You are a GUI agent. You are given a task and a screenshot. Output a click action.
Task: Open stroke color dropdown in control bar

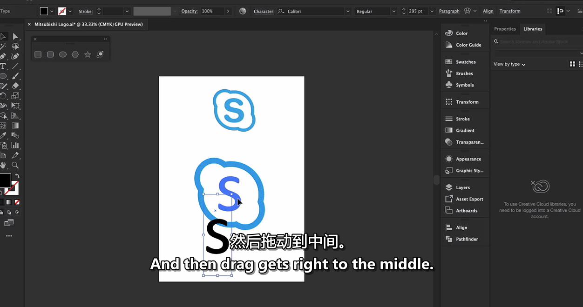tap(70, 11)
